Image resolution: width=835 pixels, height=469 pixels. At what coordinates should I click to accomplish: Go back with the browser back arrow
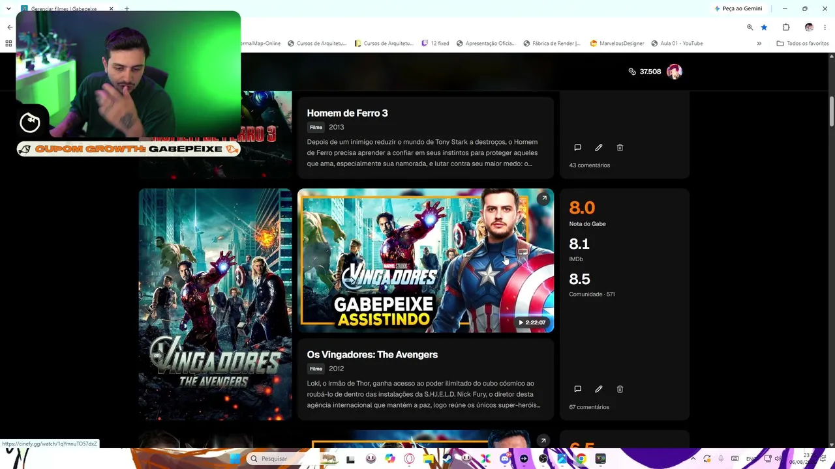[10, 27]
